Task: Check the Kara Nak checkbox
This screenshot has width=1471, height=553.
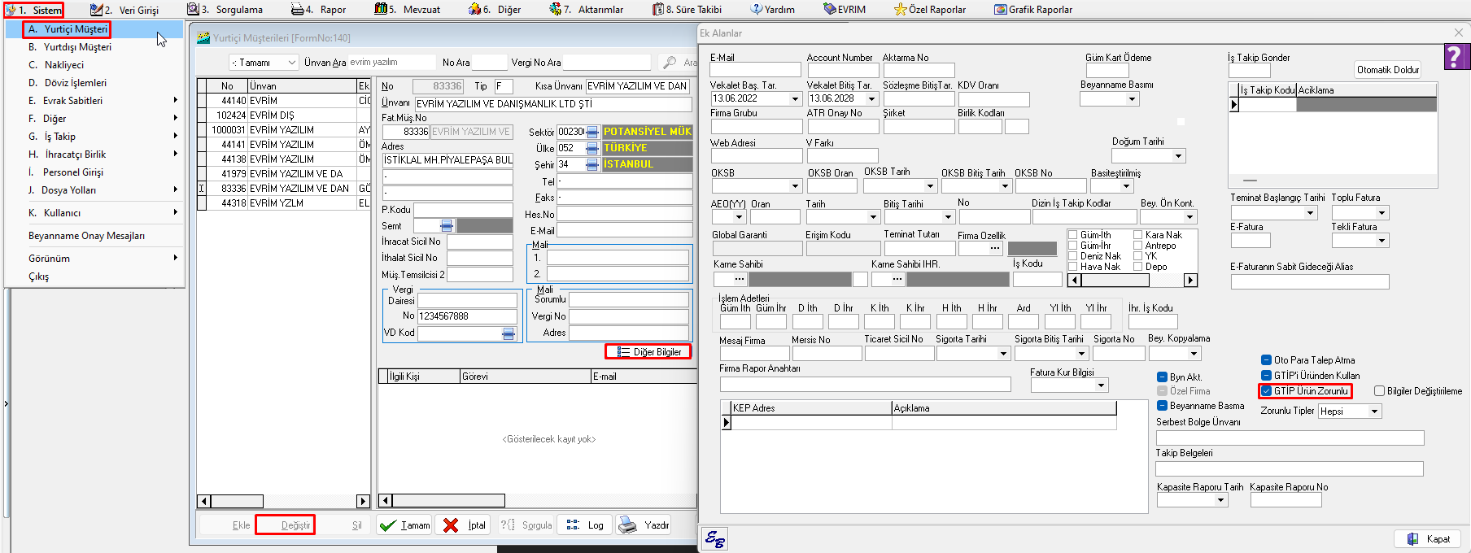Action: click(x=1138, y=235)
